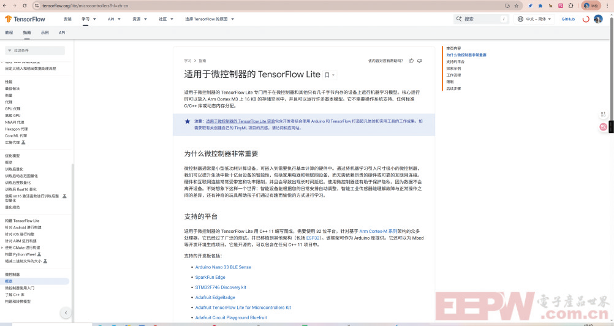The width and height of the screenshot is (614, 326).
Task: Click the thumbs-down not helpful icon
Action: click(419, 61)
